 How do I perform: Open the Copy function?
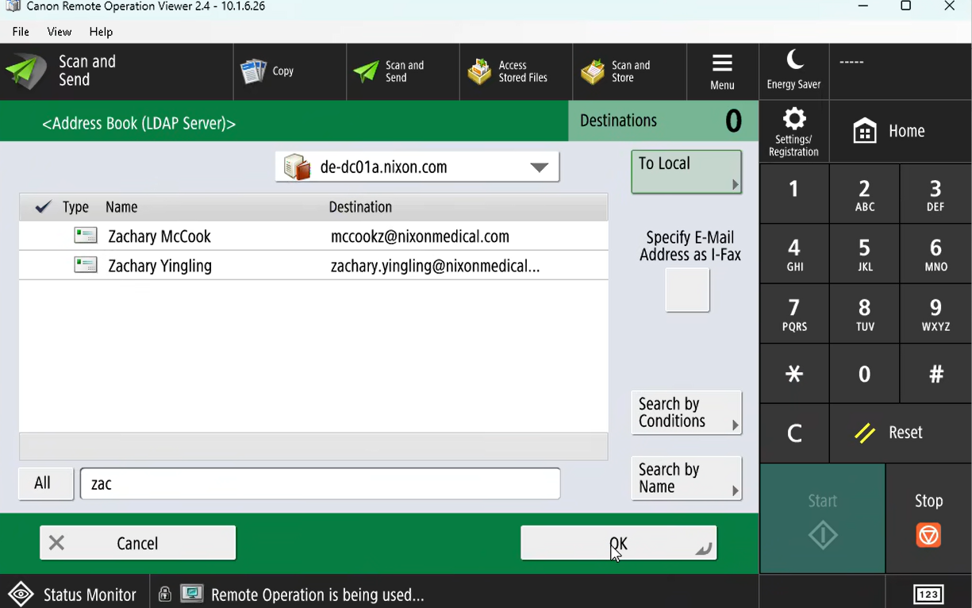pyautogui.click(x=290, y=71)
